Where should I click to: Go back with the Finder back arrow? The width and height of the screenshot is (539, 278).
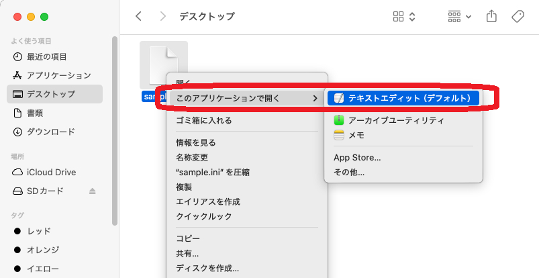point(138,16)
